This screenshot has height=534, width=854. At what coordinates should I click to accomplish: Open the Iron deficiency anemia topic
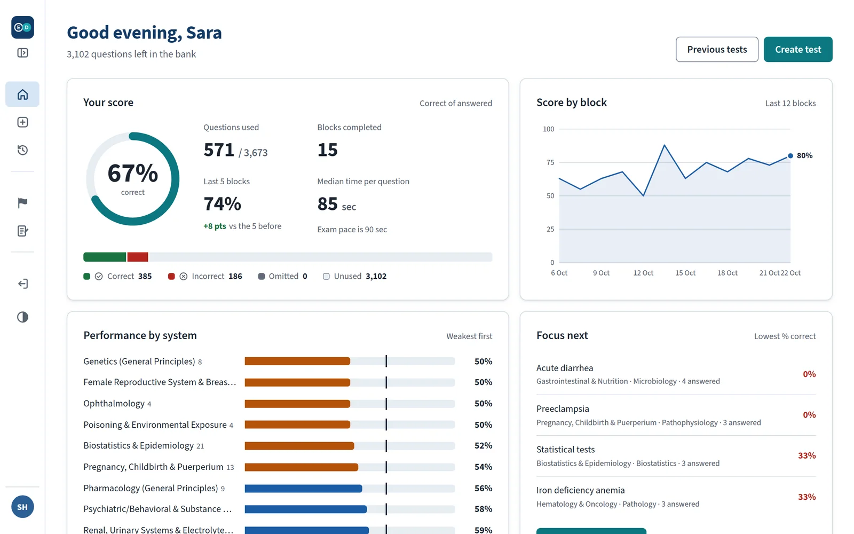676,497
